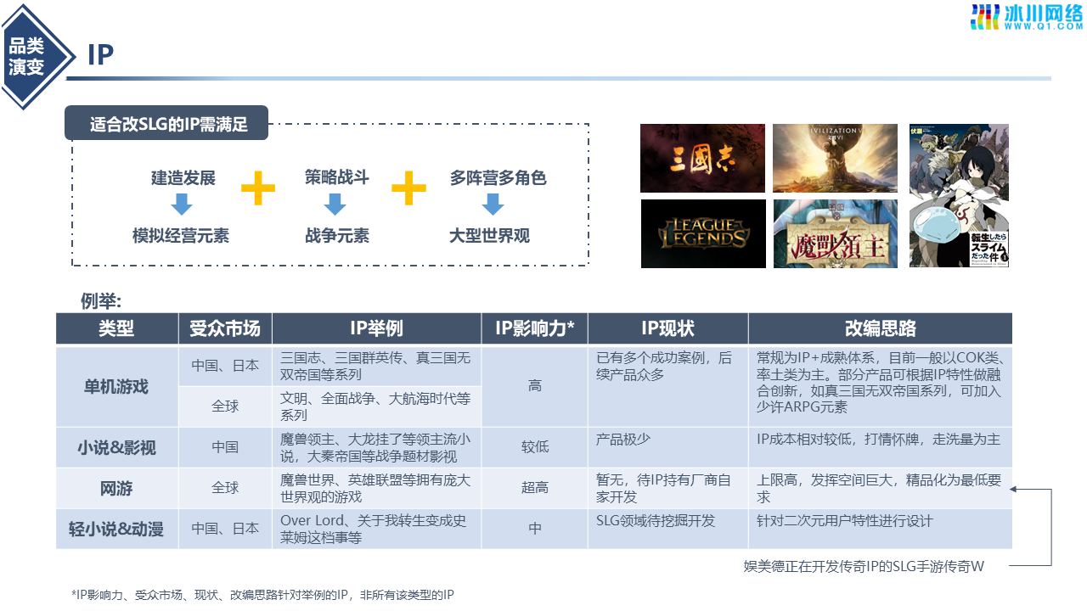Click the 改编思路 column header
This screenshot has width=1087, height=611.
click(x=881, y=328)
